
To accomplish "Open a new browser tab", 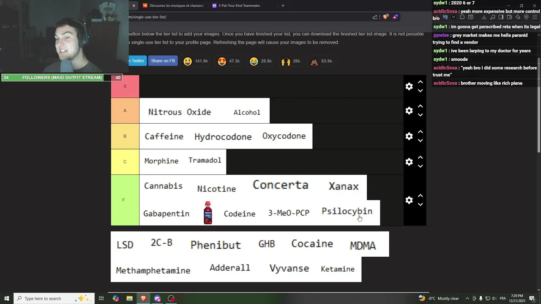I will (283, 5).
